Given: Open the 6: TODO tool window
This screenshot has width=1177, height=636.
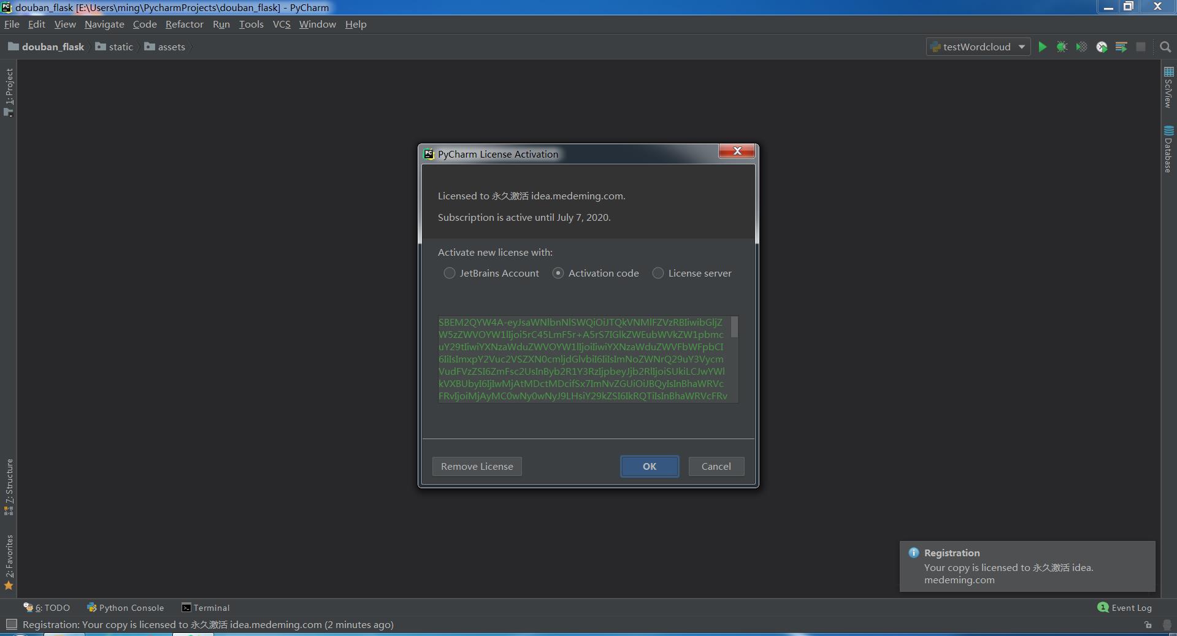Looking at the screenshot, I should 47,608.
